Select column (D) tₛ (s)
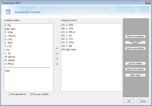Screen dimensions: 152x106 [x=67, y=36]
